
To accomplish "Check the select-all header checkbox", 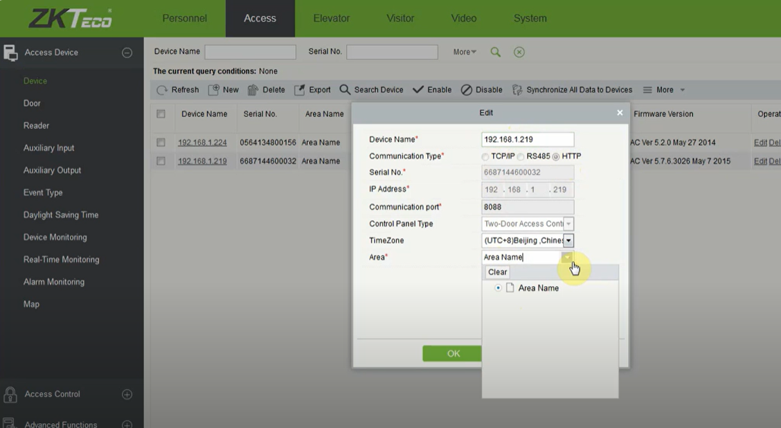I will point(161,114).
